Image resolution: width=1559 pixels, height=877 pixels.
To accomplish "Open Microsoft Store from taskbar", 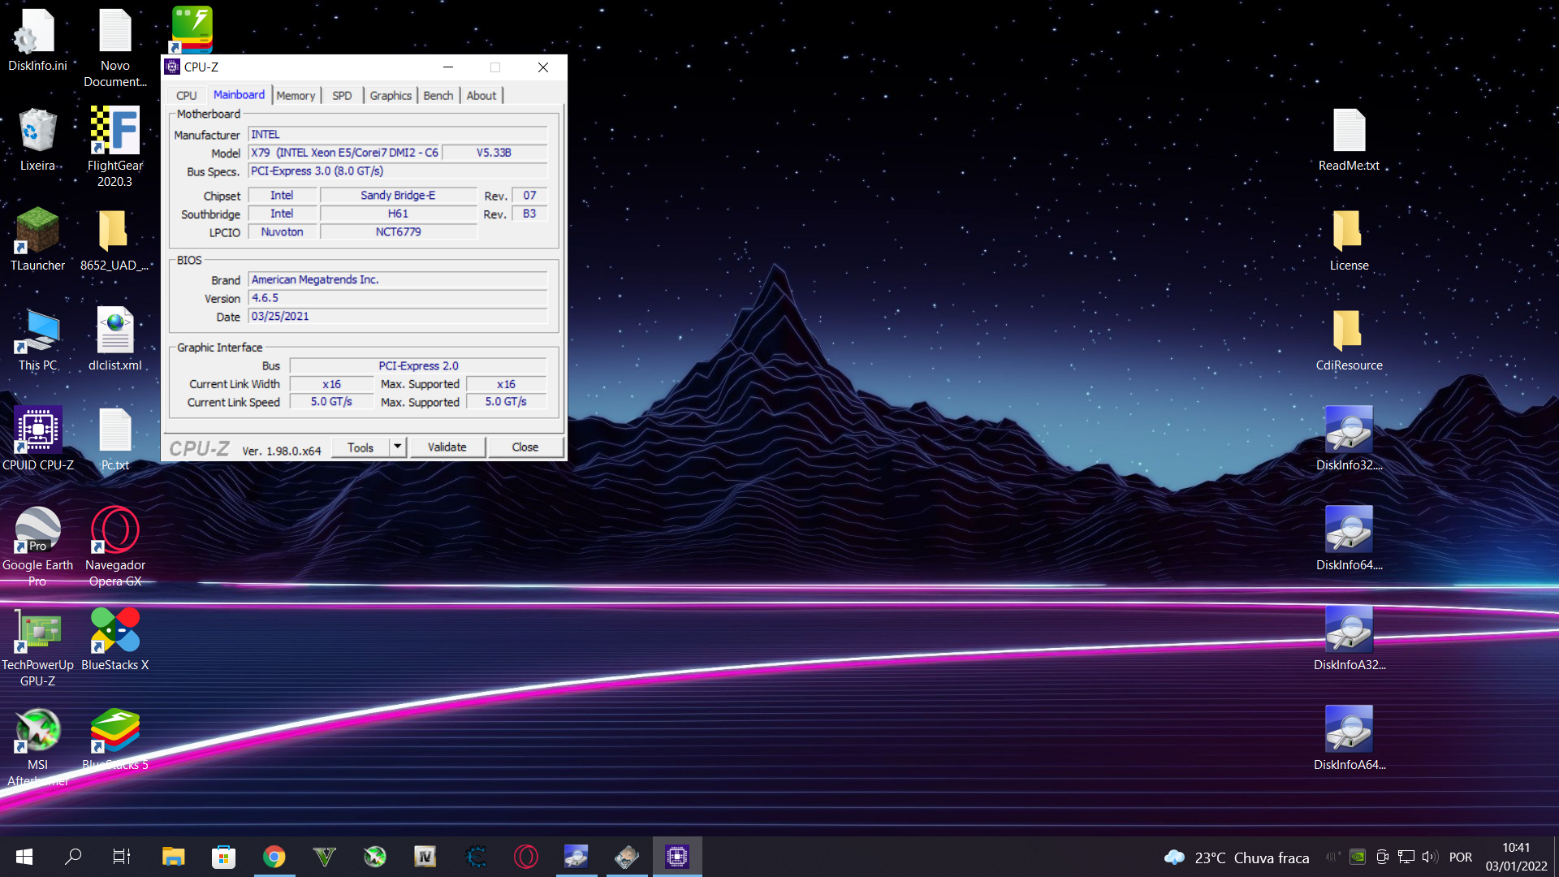I will pos(223,857).
